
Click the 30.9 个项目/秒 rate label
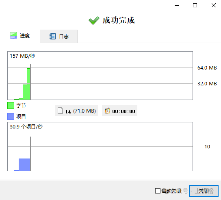(26, 127)
